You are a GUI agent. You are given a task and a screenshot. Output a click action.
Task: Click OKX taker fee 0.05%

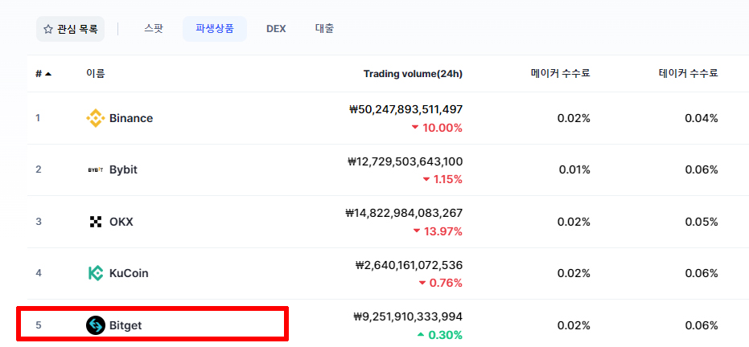702,222
